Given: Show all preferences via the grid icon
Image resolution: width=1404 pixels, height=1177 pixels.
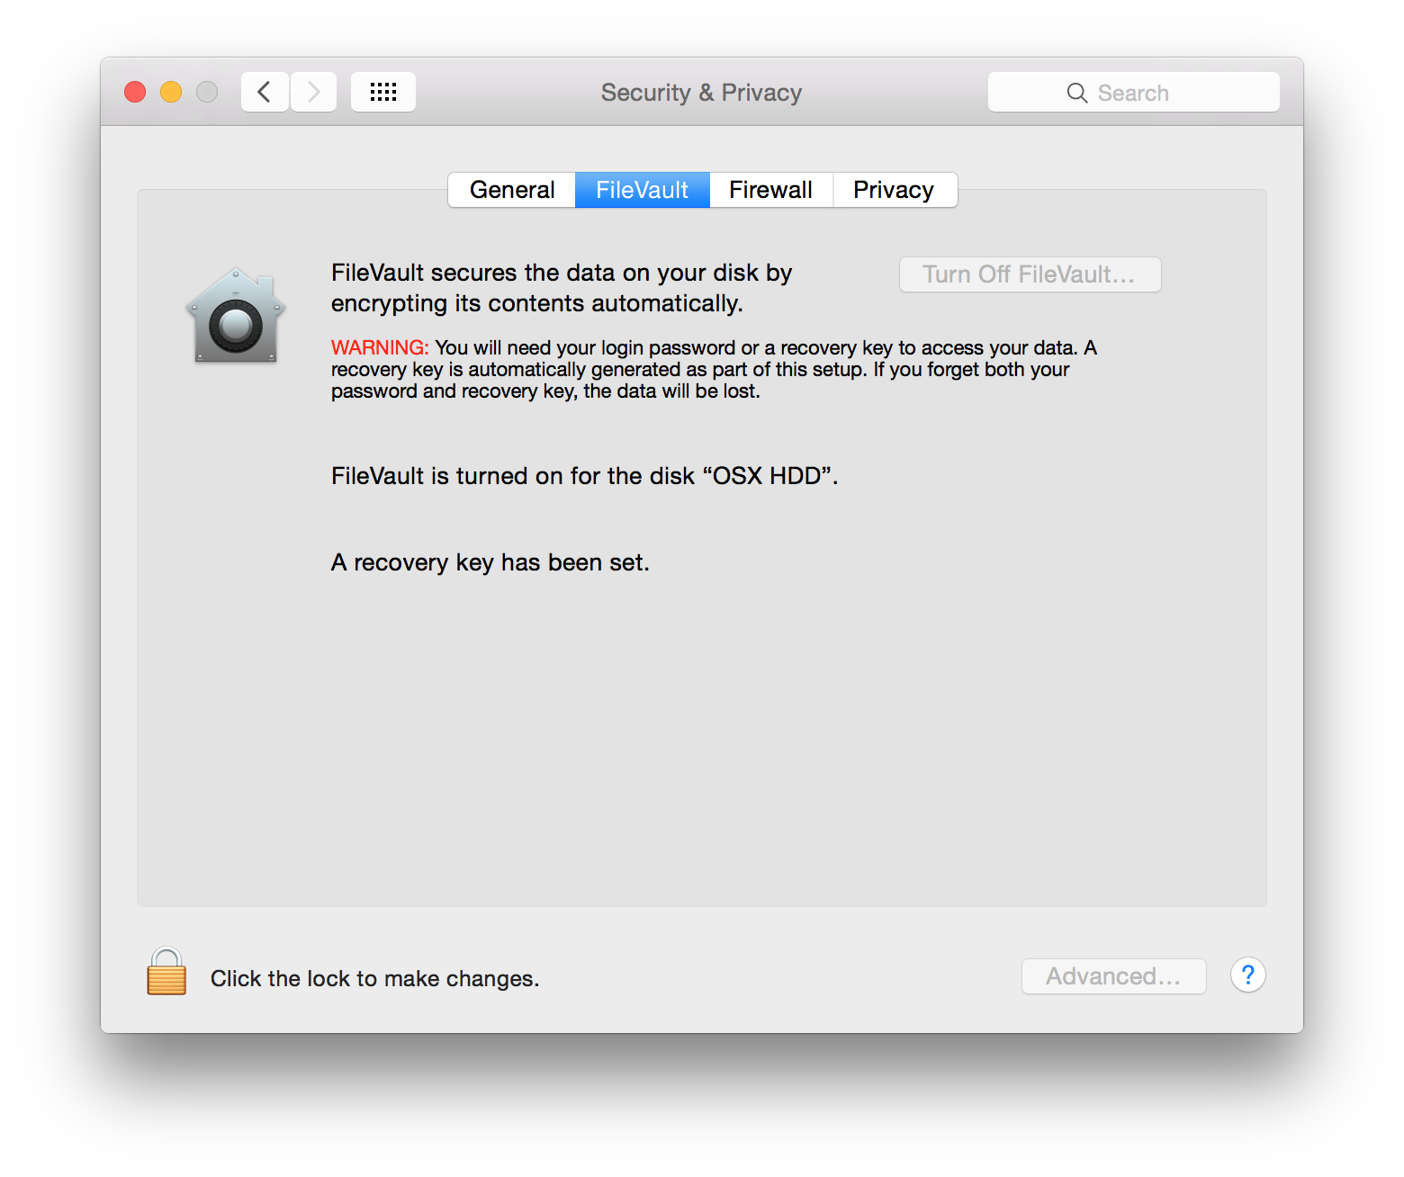Looking at the screenshot, I should pos(383,92).
